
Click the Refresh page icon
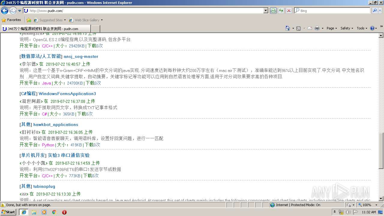(281, 11)
